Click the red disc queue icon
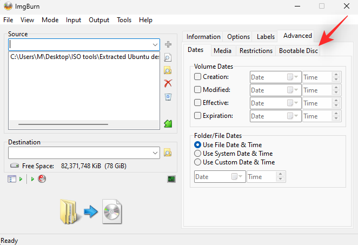The image size is (358, 245). [x=42, y=179]
